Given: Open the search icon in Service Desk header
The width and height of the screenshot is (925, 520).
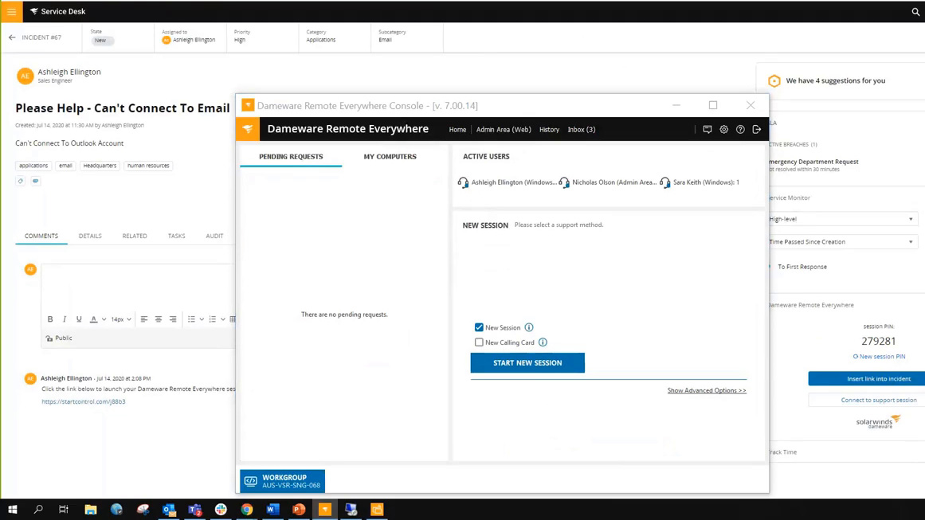Looking at the screenshot, I should click(x=915, y=11).
